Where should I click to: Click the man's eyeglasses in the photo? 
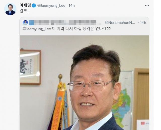click(91, 86)
